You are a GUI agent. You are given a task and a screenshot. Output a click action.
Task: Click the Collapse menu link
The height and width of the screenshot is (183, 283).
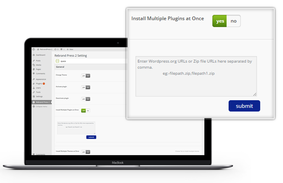pos(41,106)
